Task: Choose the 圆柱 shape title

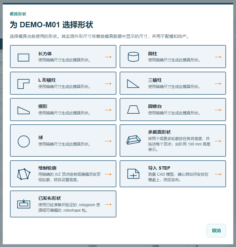Action: click(153, 54)
